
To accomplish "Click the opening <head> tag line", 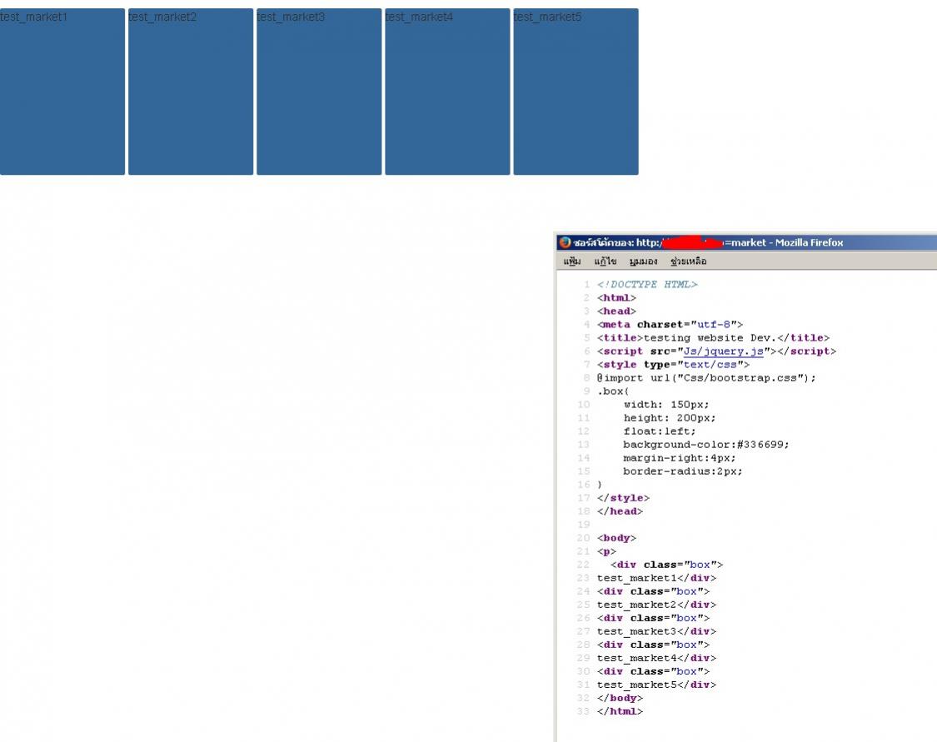I will click(616, 311).
